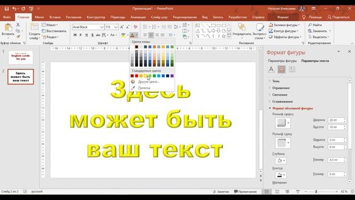
Task: Click Эффекты фигуры button
Action: click(285, 37)
